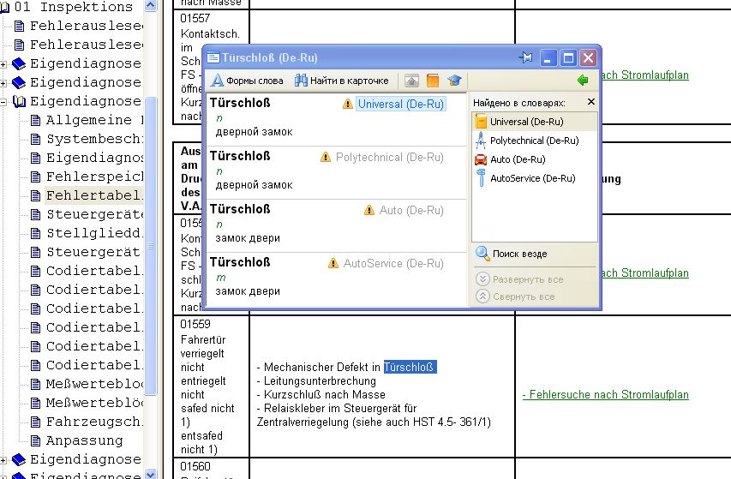This screenshot has height=479, width=731.
Task: Maximize the Türschloß dictionary window
Action: (x=568, y=57)
